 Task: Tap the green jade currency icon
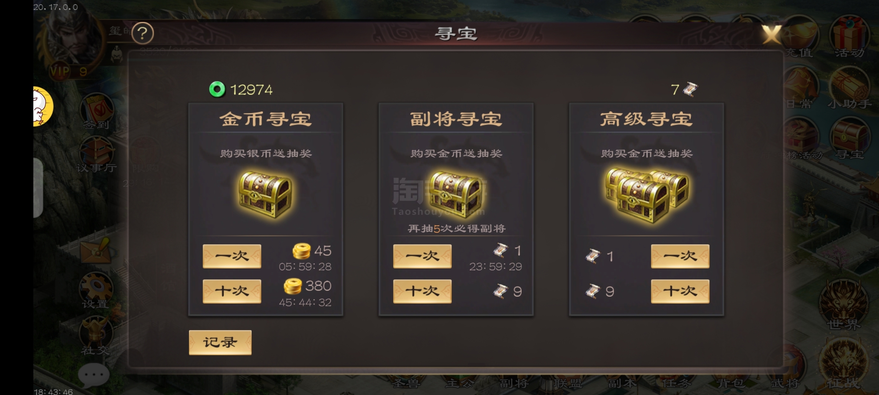217,89
